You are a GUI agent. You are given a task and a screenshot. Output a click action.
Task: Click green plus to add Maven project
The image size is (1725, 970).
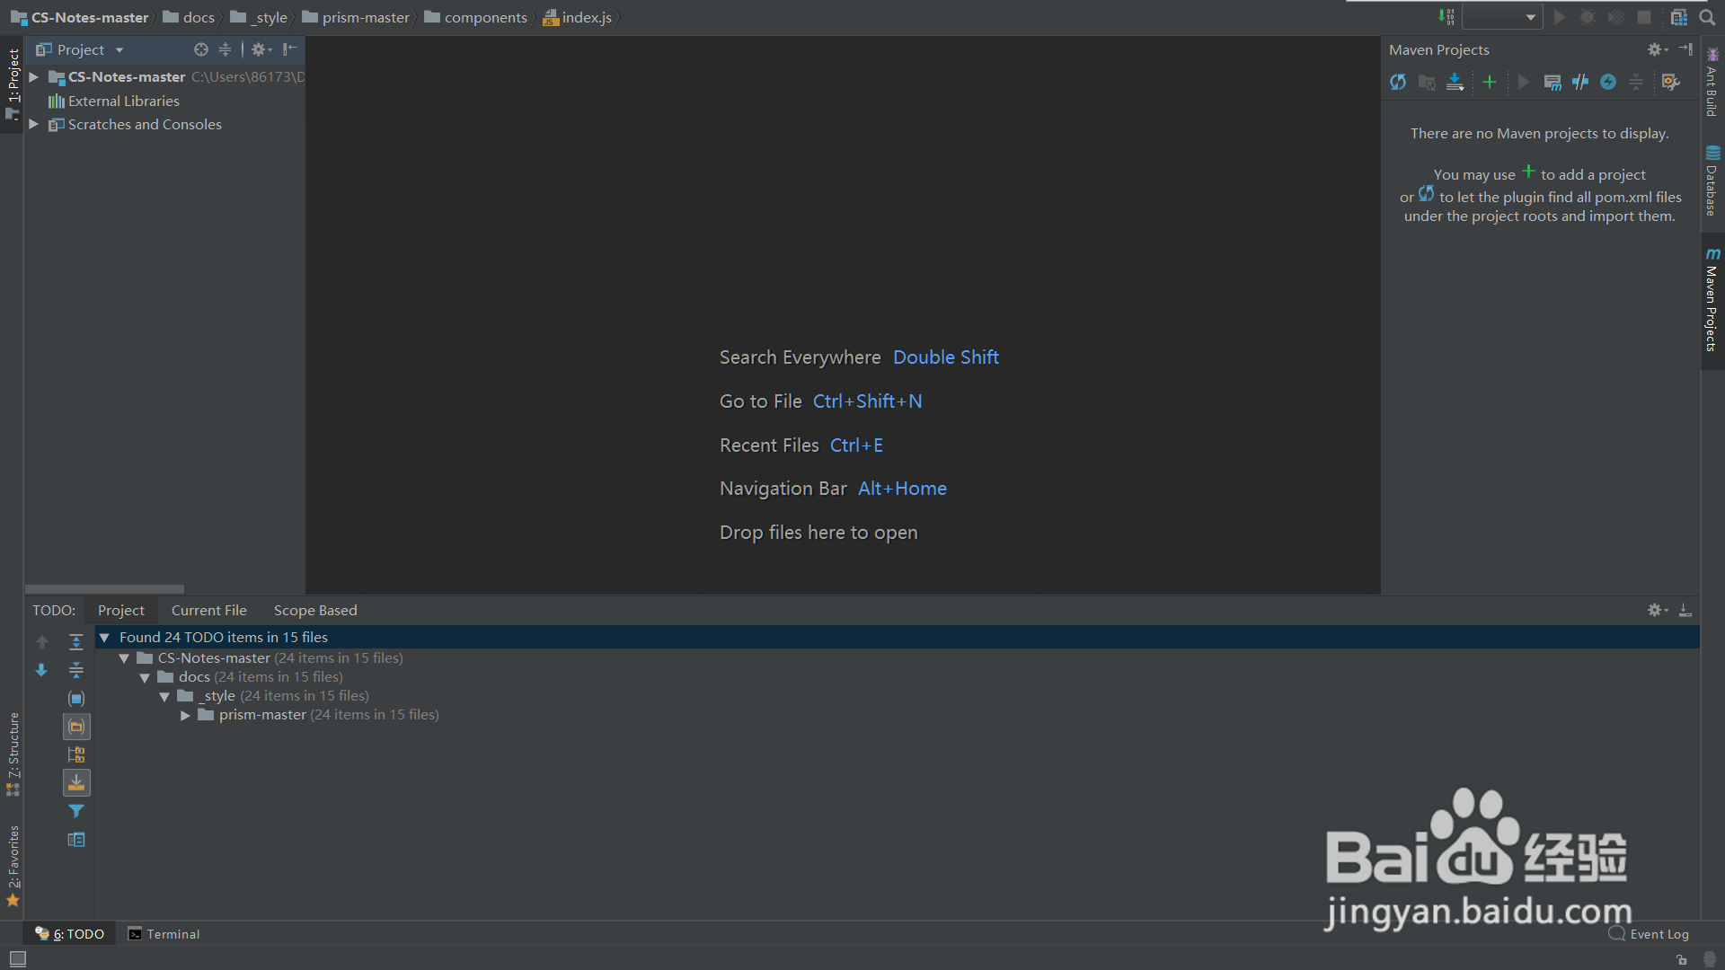[1490, 83]
